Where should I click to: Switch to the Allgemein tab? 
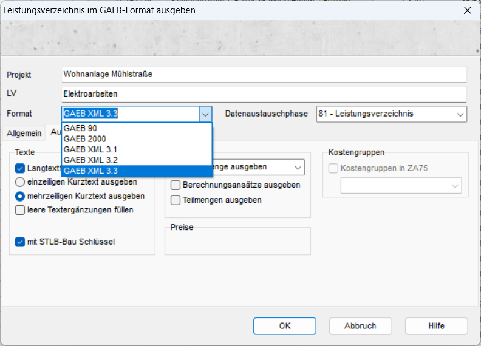(24, 133)
